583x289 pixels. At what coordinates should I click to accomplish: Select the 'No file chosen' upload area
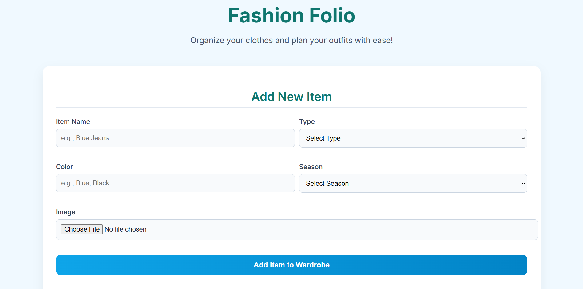coord(125,229)
